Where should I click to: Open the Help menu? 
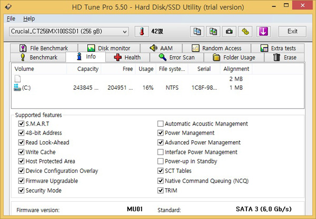(x=29, y=19)
